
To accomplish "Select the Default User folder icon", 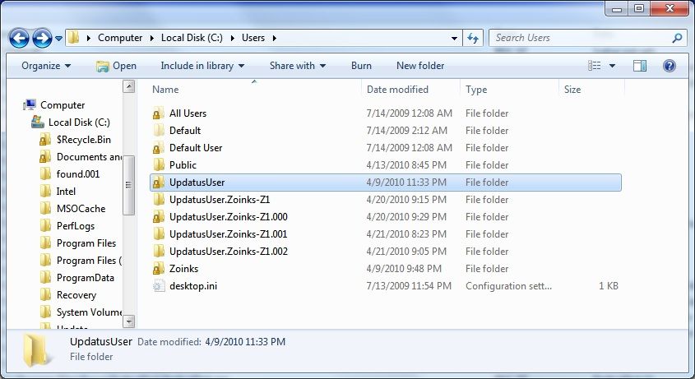I will point(158,148).
